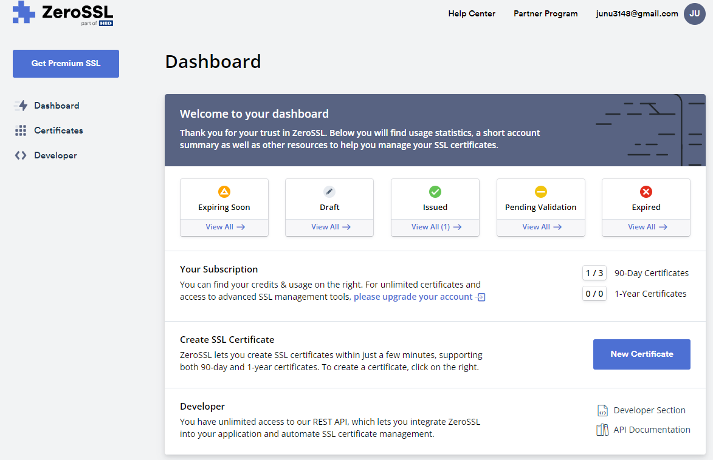Open the API Documentation link
Viewport: 713px width, 460px height.
pos(652,430)
